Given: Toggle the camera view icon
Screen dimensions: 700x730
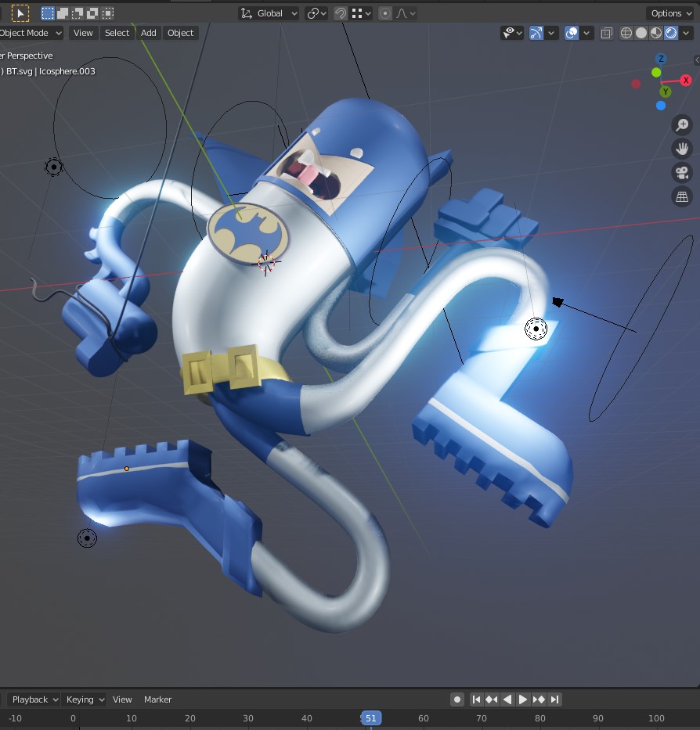Looking at the screenshot, I should [x=682, y=173].
